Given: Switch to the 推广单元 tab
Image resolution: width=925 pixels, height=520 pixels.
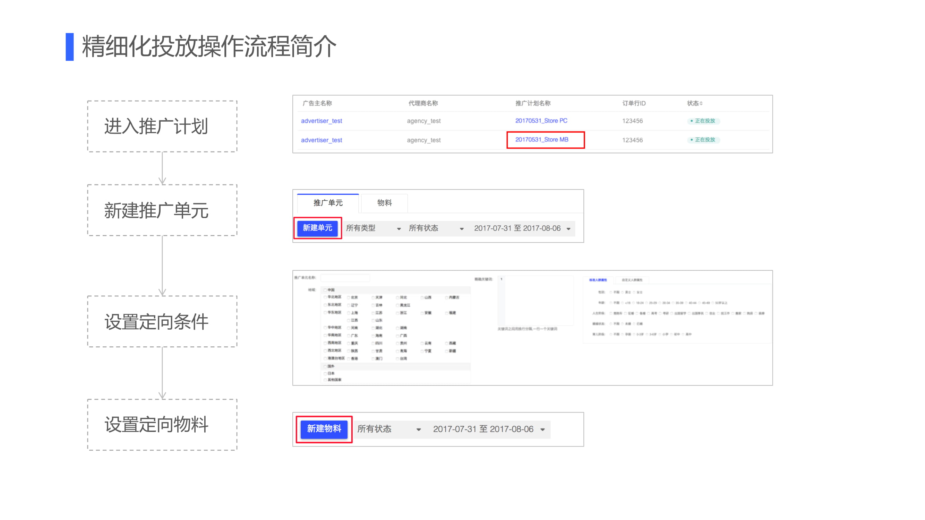Looking at the screenshot, I should 328,203.
